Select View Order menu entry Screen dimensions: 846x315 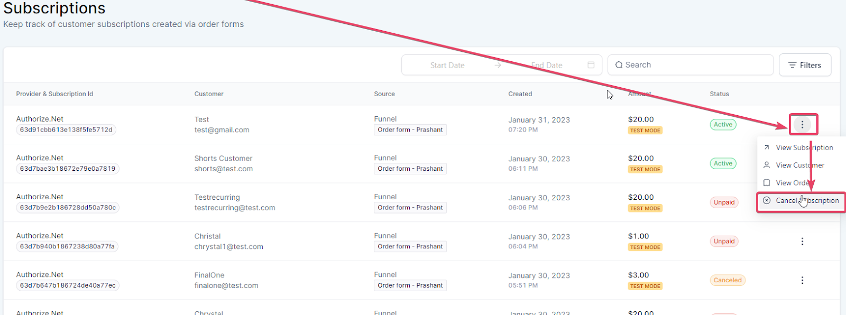pyautogui.click(x=792, y=183)
